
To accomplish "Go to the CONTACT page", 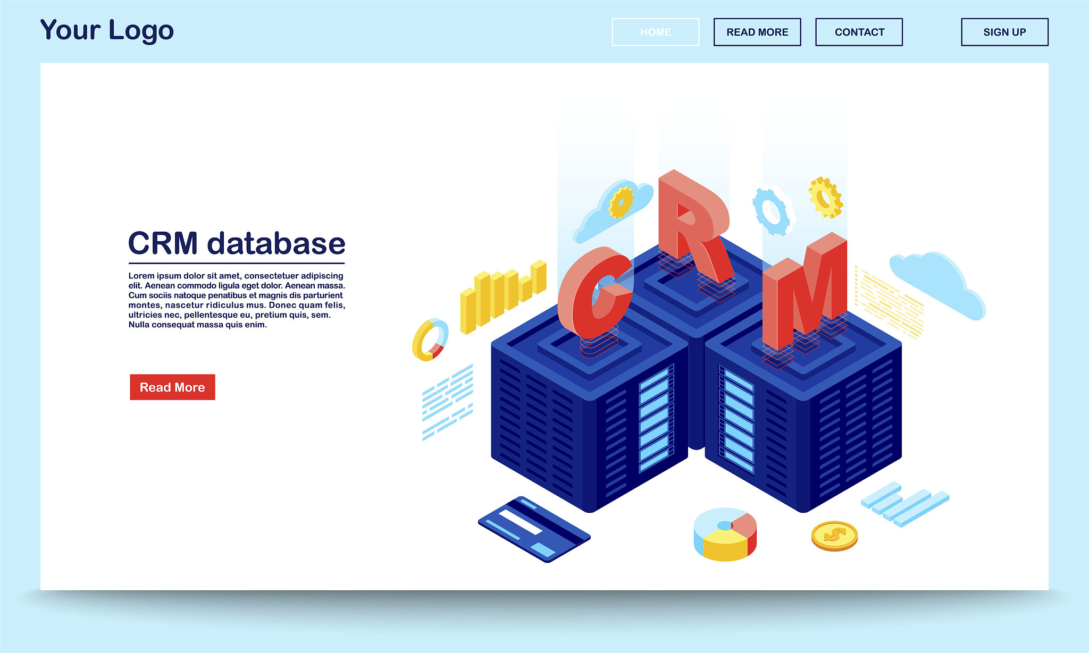I will pos(859,32).
